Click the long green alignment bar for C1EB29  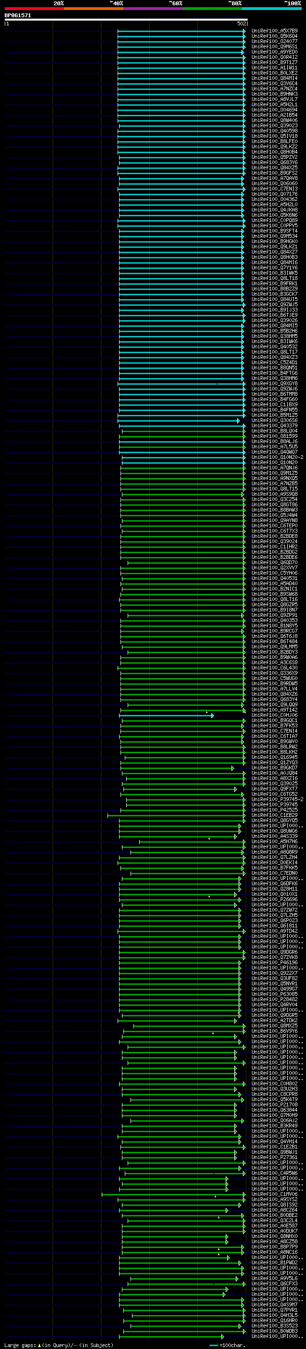[x=176, y=815]
